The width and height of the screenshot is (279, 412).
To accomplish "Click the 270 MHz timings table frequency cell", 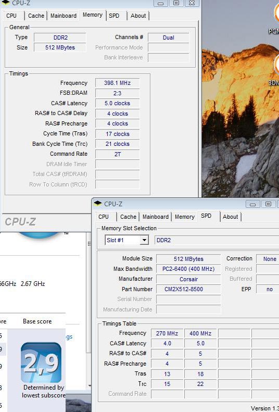I will pyautogui.click(x=167, y=333).
